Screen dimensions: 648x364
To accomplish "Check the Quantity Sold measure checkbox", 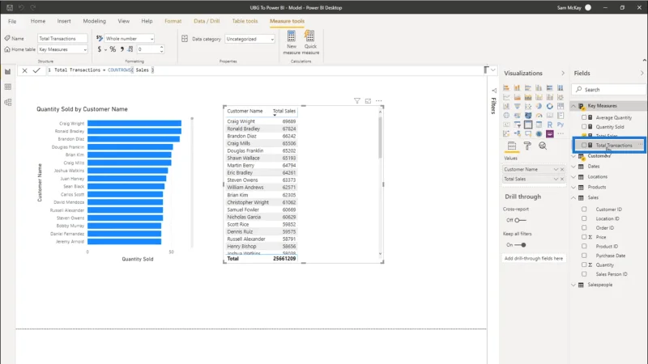I will point(584,127).
